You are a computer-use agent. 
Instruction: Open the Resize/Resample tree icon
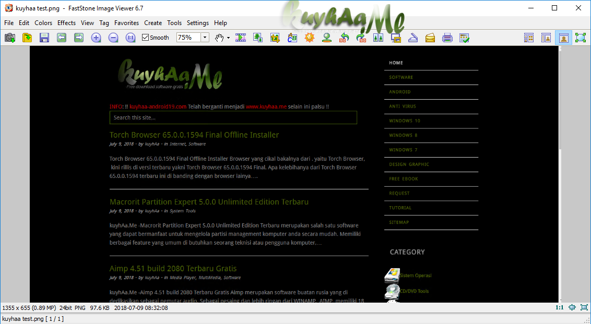click(258, 38)
